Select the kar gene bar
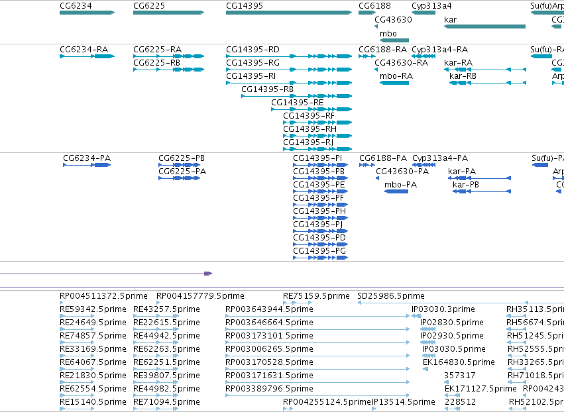The height and width of the screenshot is (412, 564). click(x=484, y=26)
